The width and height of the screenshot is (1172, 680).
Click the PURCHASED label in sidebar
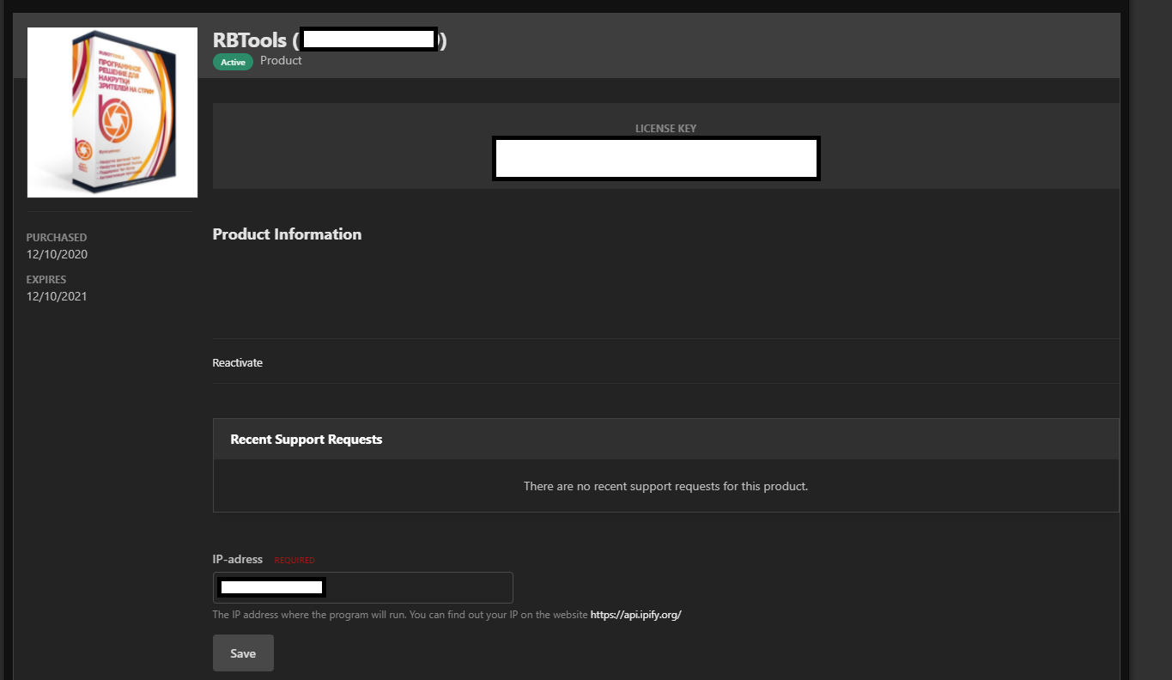click(57, 238)
